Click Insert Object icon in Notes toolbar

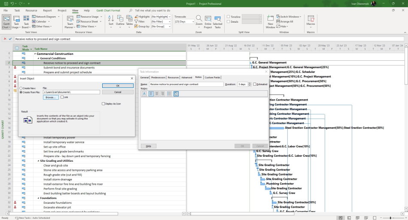pyautogui.click(x=176, y=94)
